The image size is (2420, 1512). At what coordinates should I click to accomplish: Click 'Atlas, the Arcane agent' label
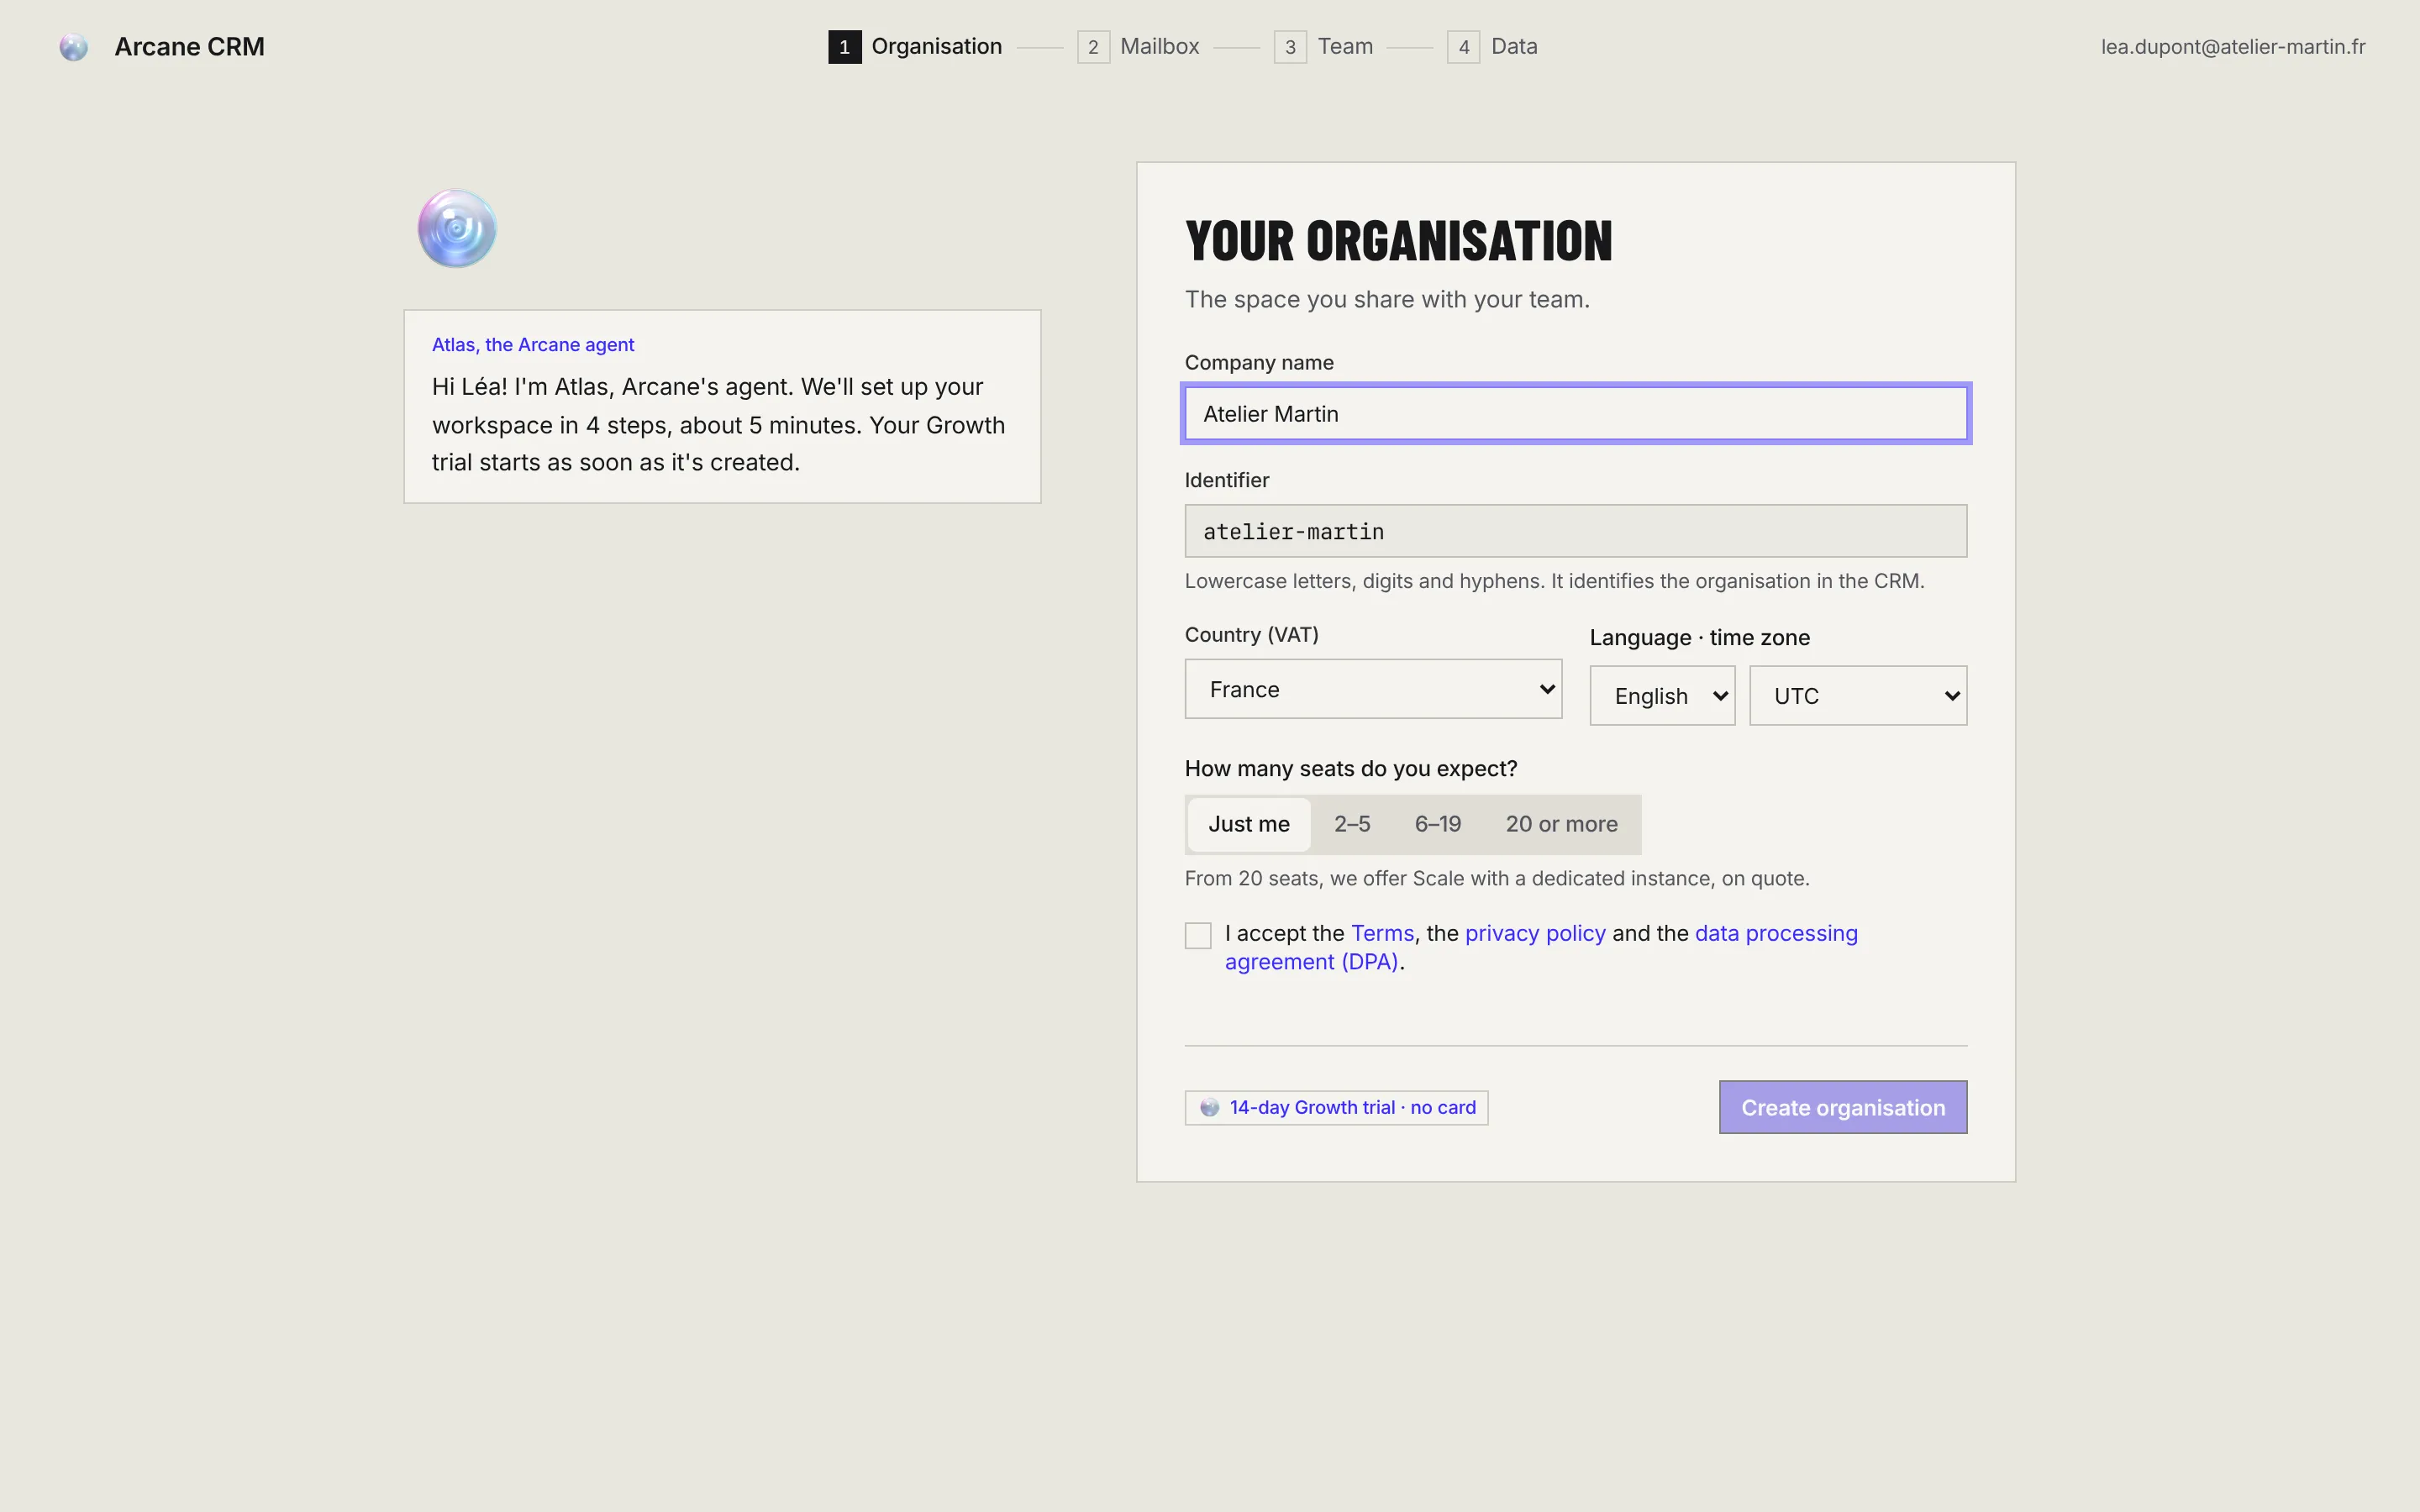(533, 344)
